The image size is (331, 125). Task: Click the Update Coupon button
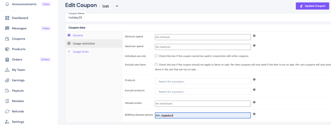click(x=313, y=6)
